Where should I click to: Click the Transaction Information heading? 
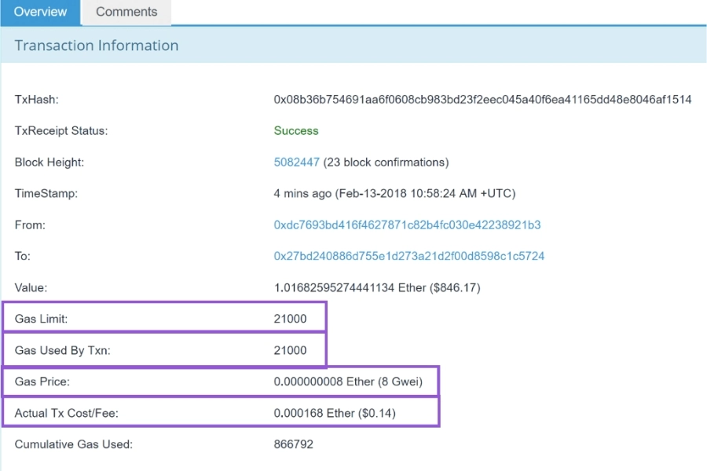click(x=97, y=45)
